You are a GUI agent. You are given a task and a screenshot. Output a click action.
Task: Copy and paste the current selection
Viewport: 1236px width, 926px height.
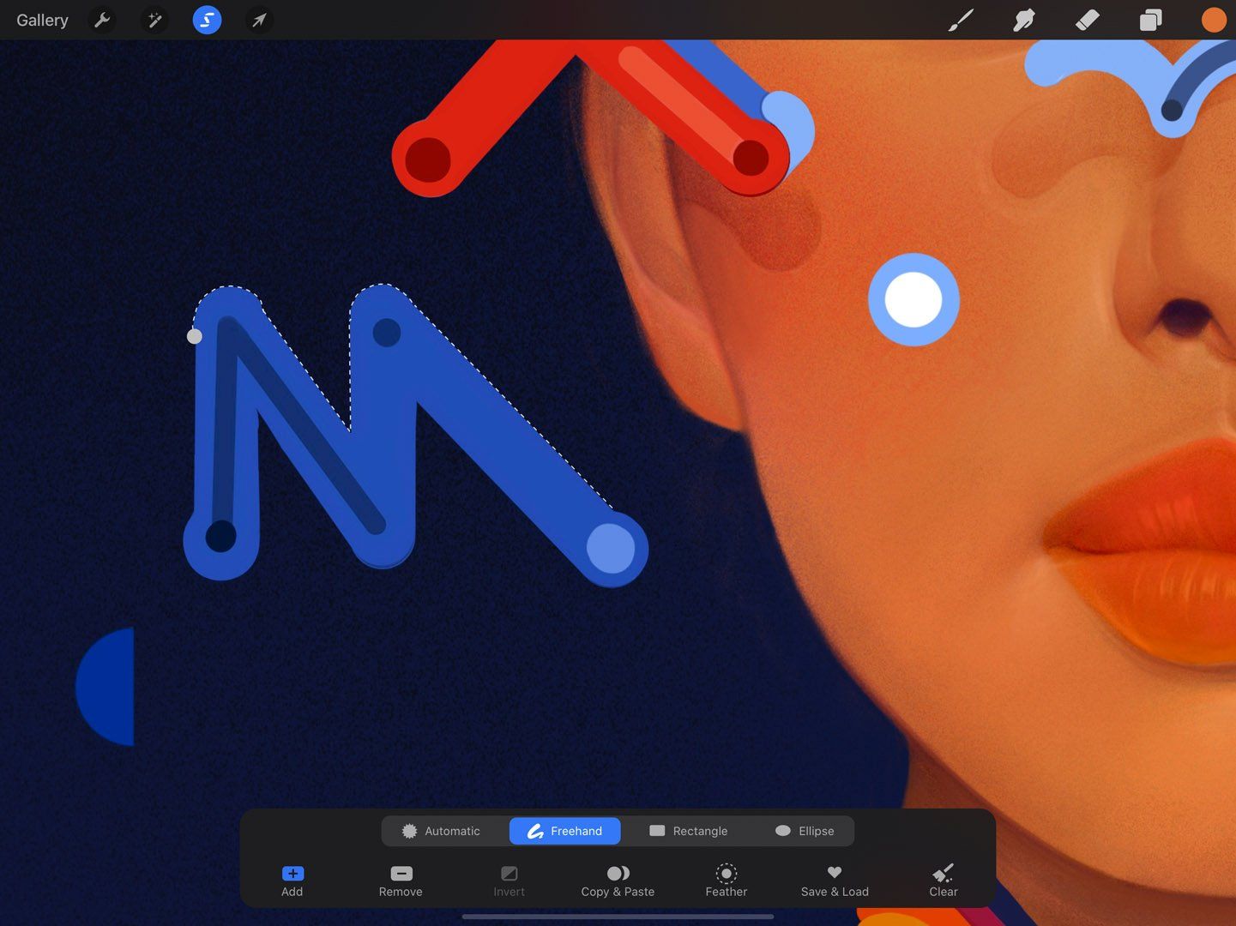point(618,881)
